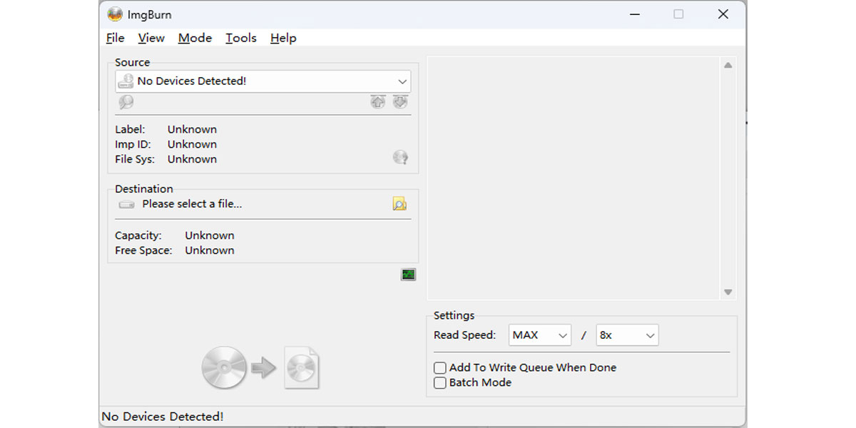Screen dimensions: 856x428
Task: Click the eject tray down-arrow icon
Action: click(x=400, y=102)
